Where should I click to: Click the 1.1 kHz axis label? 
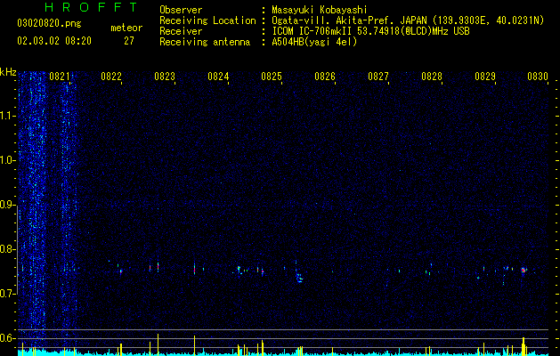click(x=8, y=116)
